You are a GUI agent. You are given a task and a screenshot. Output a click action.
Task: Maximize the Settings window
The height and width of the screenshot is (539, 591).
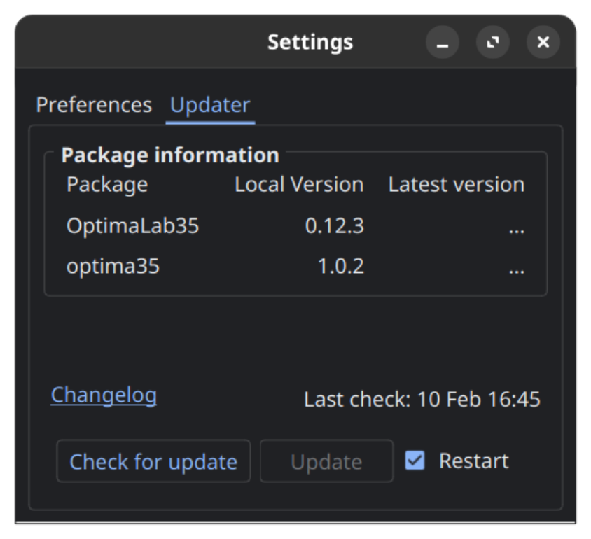[x=493, y=43]
